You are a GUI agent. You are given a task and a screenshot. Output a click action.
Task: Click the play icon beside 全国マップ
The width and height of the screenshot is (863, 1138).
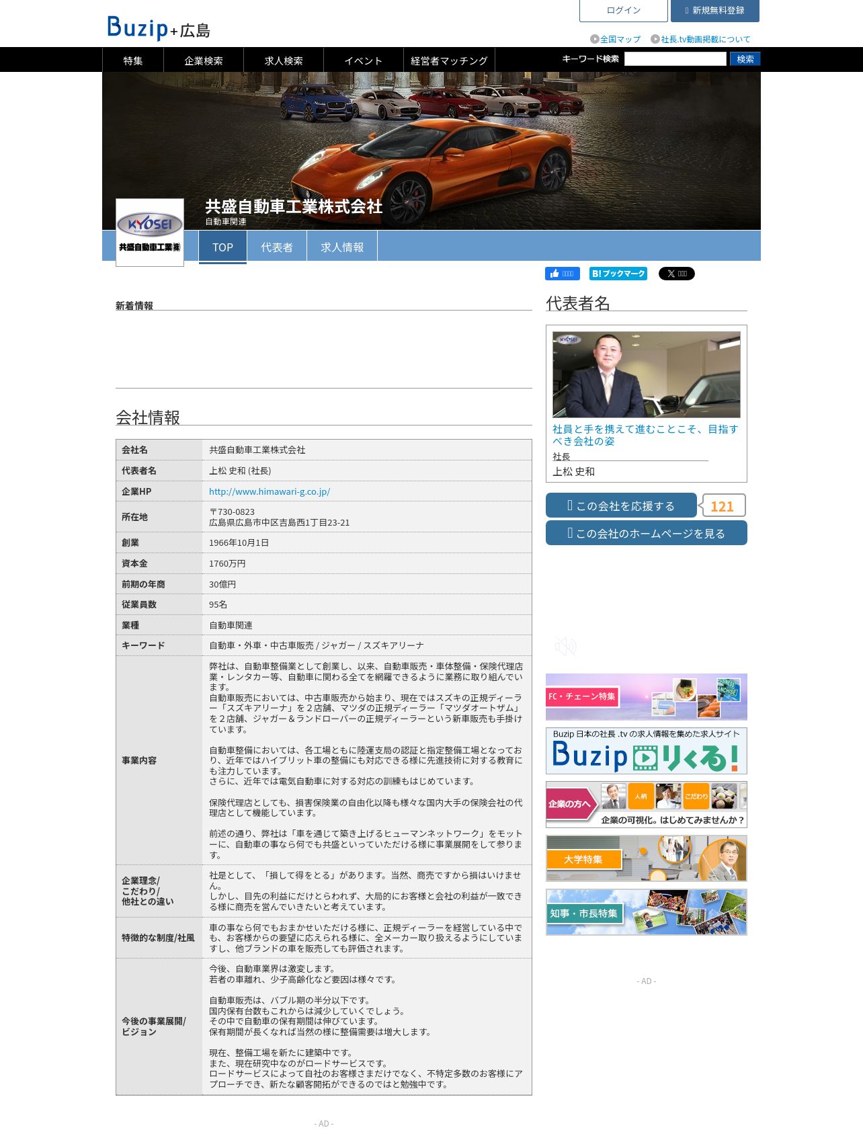(x=594, y=40)
